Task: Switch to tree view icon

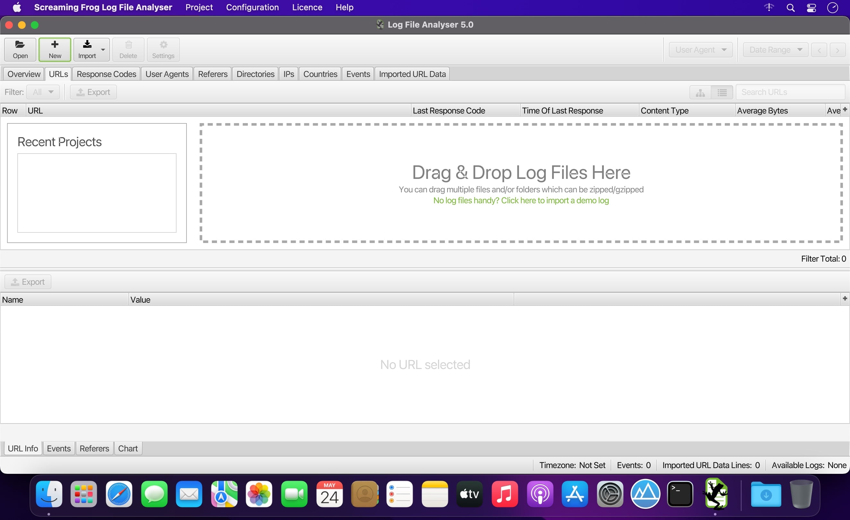Action: [700, 92]
